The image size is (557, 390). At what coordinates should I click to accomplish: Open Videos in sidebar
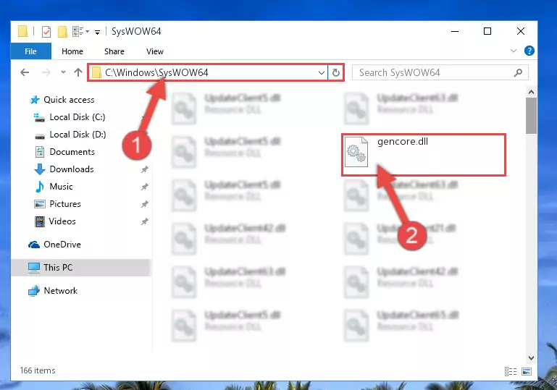click(62, 221)
